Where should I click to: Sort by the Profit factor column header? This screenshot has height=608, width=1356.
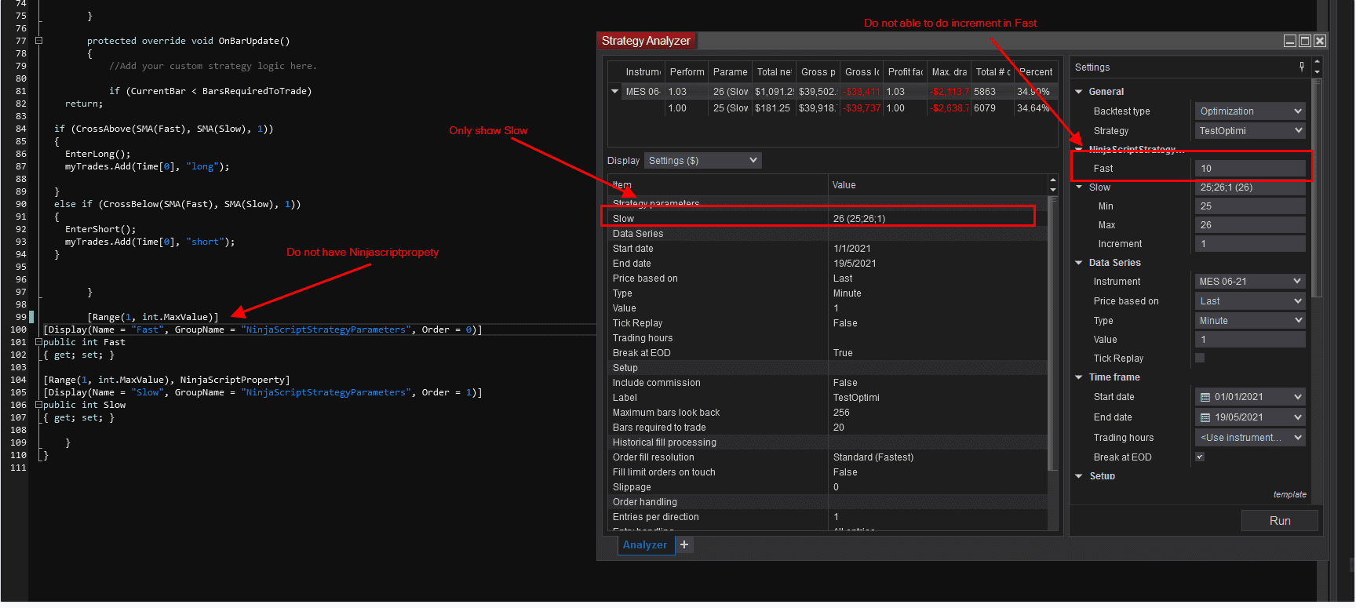tap(905, 72)
